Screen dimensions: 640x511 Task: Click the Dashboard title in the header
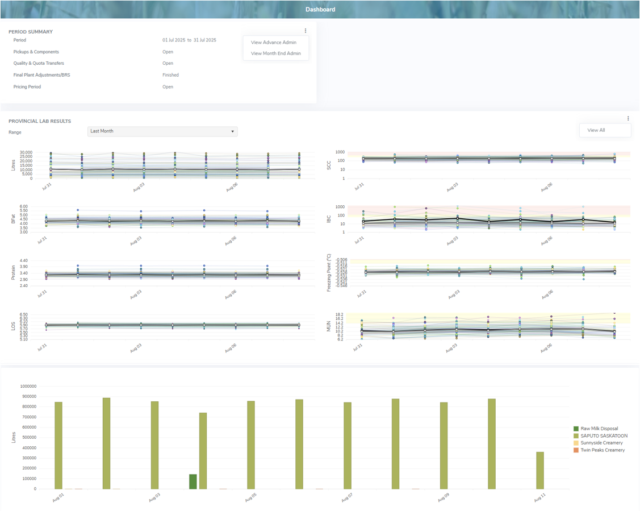[320, 9]
